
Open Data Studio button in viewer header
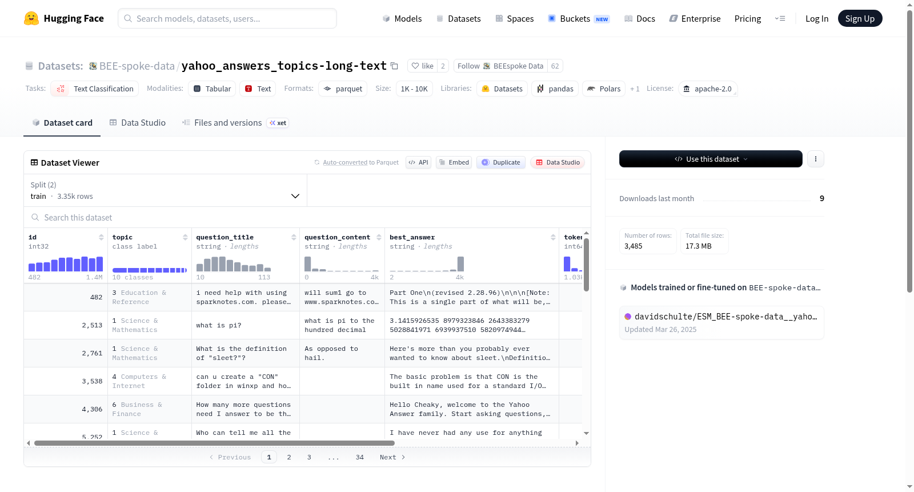coord(558,162)
